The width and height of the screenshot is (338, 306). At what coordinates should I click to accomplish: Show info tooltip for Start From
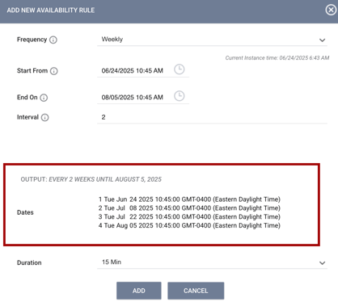[54, 71]
